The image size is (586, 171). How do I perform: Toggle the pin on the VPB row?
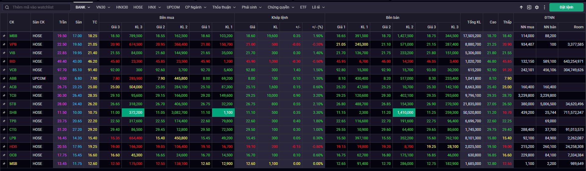(x=4, y=44)
